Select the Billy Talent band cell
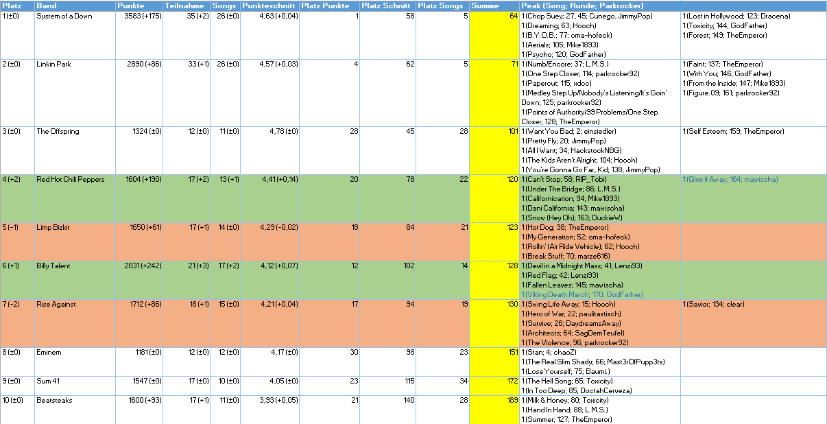The width and height of the screenshot is (827, 424). pyautogui.click(x=75, y=280)
